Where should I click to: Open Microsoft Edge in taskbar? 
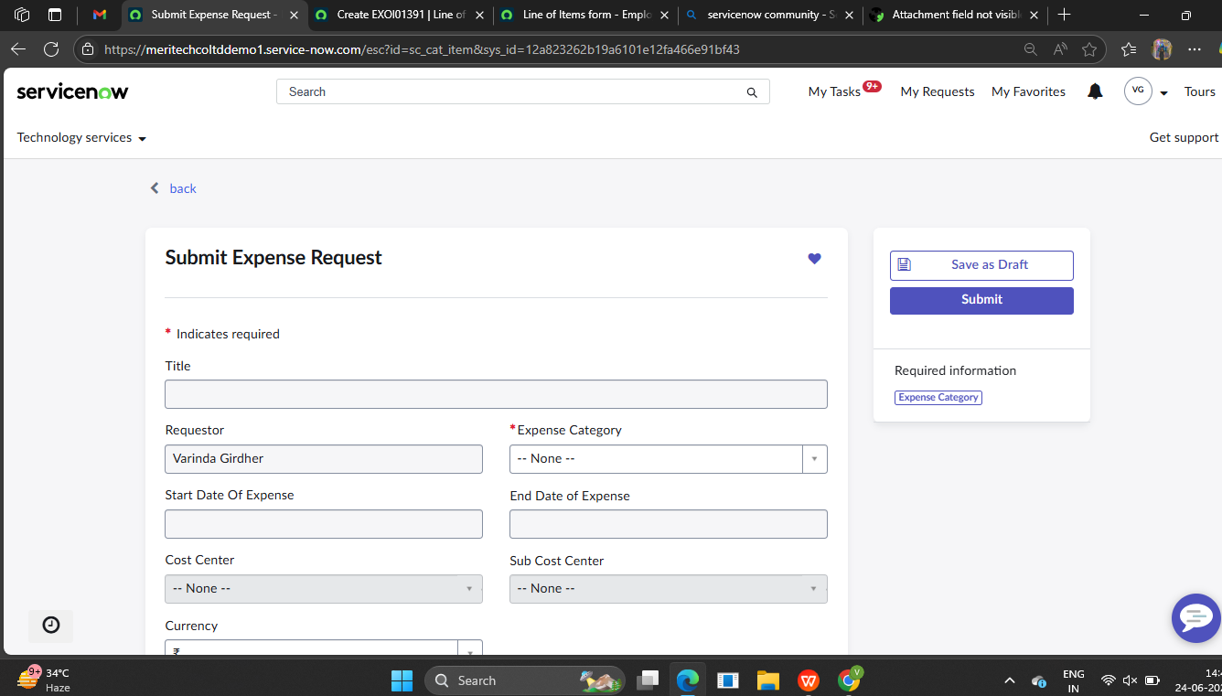[688, 680]
